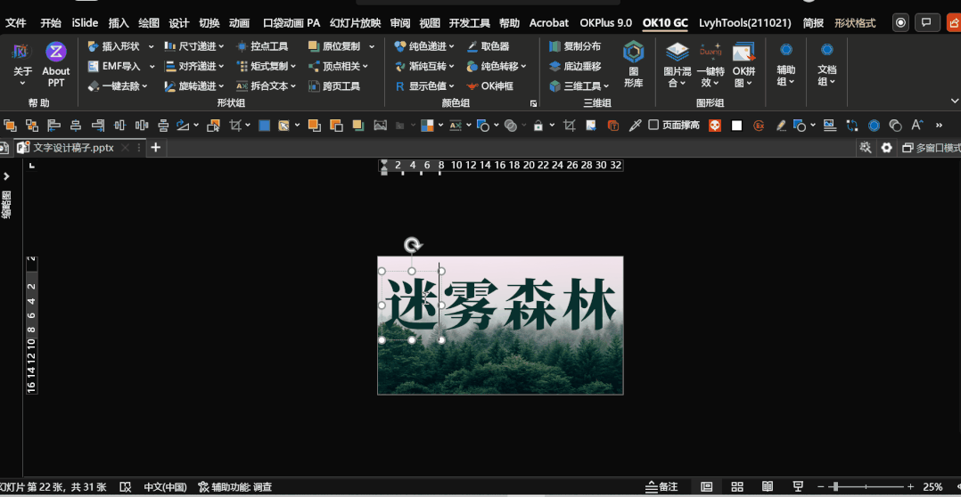Click the 跨页工具 cross-page tool
961x497 pixels.
pyautogui.click(x=334, y=86)
